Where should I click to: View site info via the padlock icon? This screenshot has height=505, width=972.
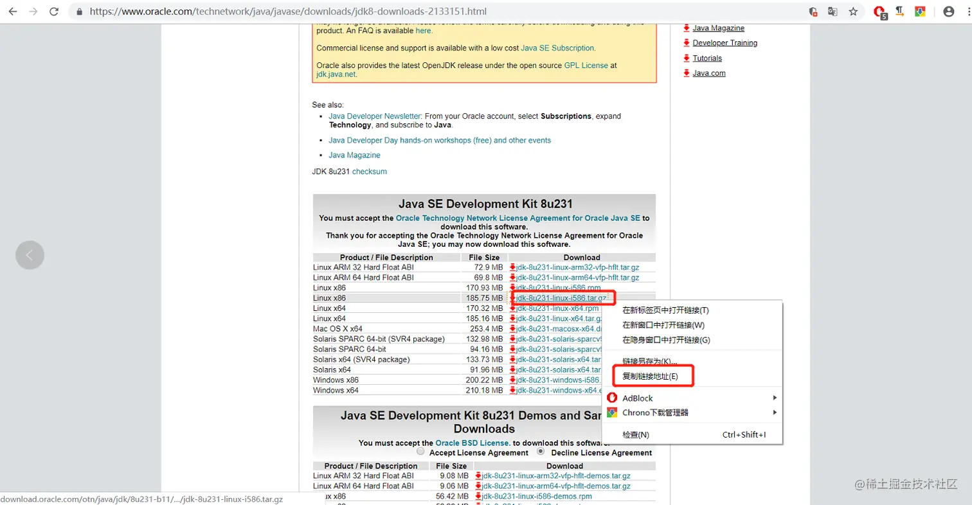pos(79,12)
